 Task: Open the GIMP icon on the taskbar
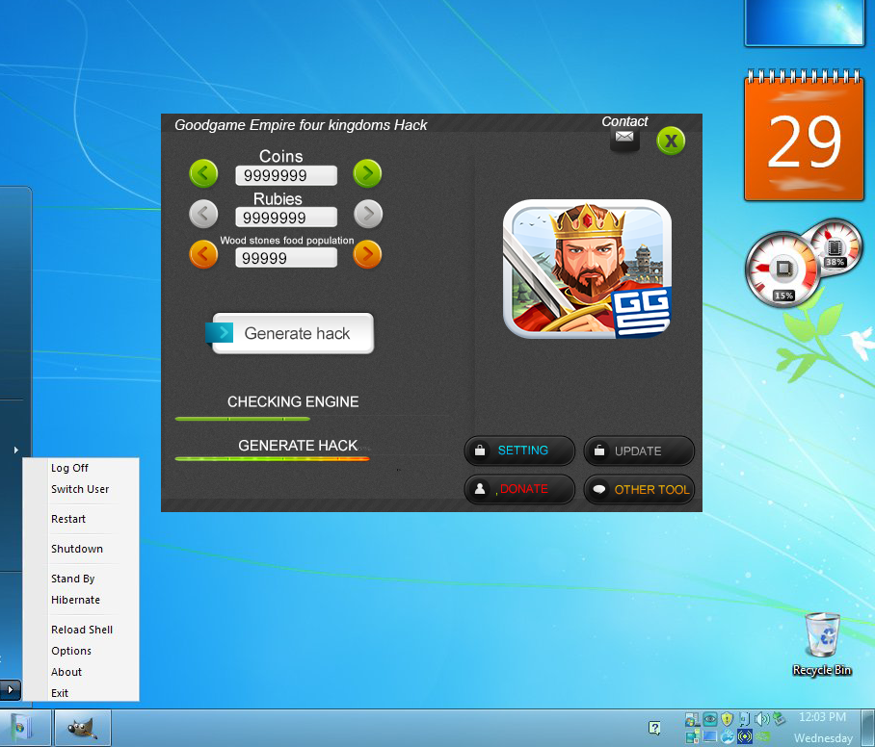[x=83, y=728]
